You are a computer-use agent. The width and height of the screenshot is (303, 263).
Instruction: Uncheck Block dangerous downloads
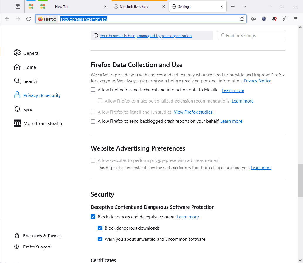[x=100, y=228]
